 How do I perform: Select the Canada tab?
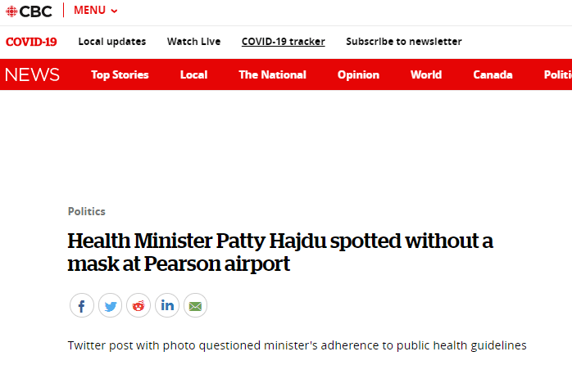(x=493, y=74)
